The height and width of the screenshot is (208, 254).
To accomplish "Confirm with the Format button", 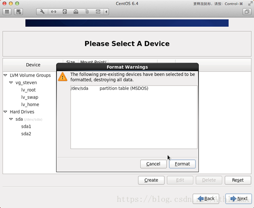I will coord(182,164).
